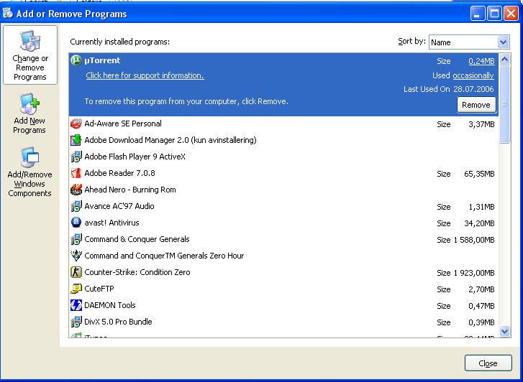Click the 1 923,00MB size value
Image resolution: width=523 pixels, height=382 pixels.
pos(474,273)
